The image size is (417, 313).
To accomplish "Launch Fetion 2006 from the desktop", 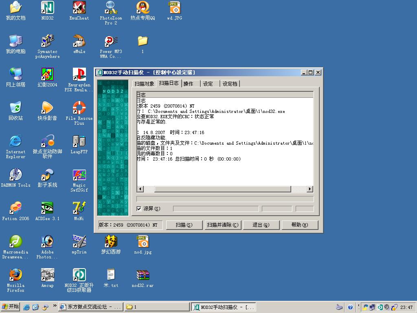I will pos(16,211).
